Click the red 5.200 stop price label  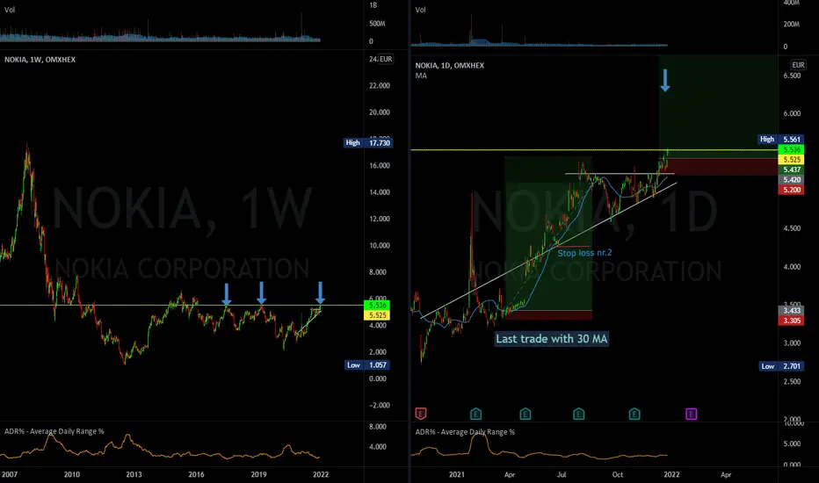(x=791, y=190)
